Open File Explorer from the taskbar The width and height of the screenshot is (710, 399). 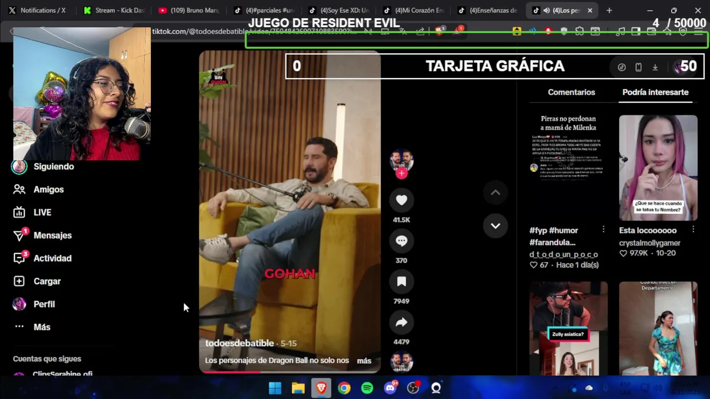[298, 388]
